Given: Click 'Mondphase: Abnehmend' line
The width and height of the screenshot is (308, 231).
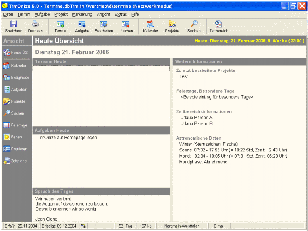Looking at the screenshot, I should pos(203,162).
